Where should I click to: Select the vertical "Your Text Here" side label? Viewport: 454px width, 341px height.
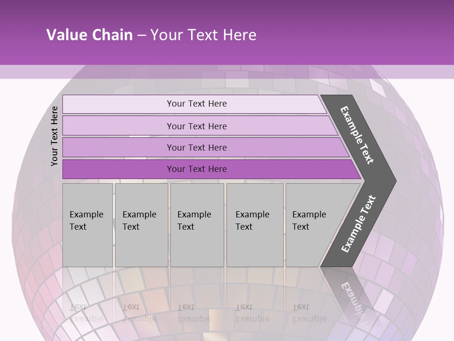(54, 136)
